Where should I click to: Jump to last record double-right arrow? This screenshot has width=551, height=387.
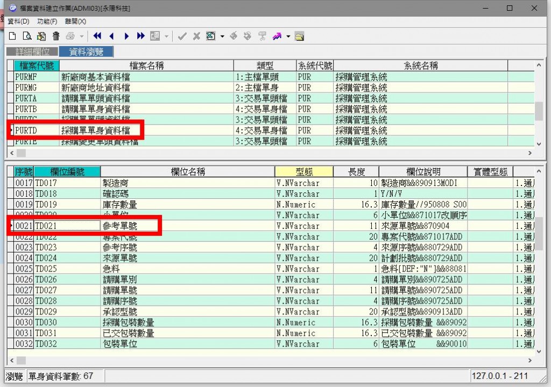point(141,36)
